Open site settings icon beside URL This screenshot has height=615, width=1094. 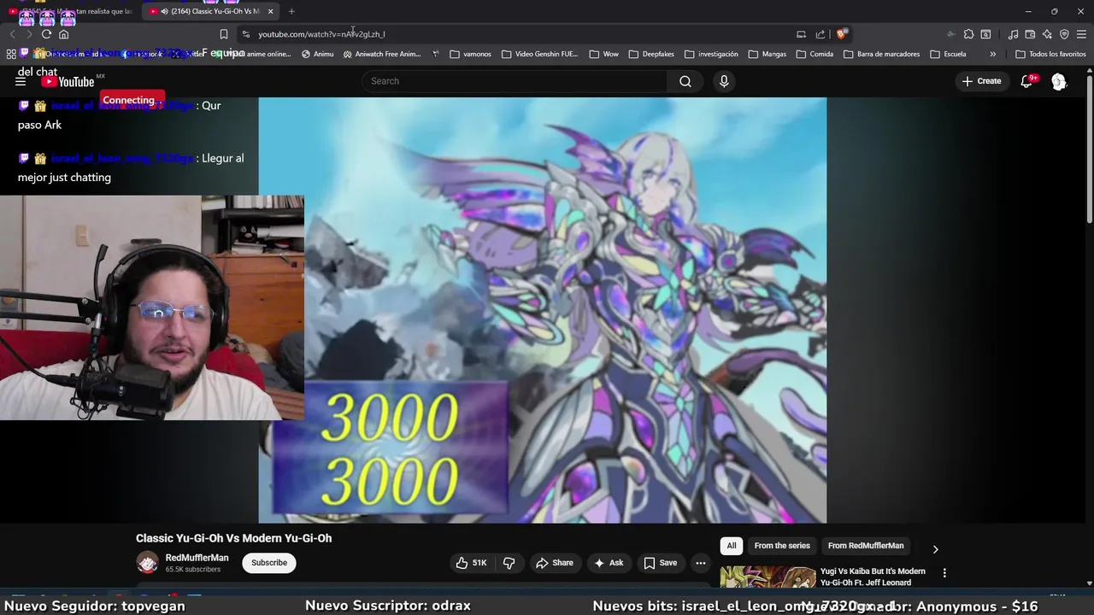246,34
